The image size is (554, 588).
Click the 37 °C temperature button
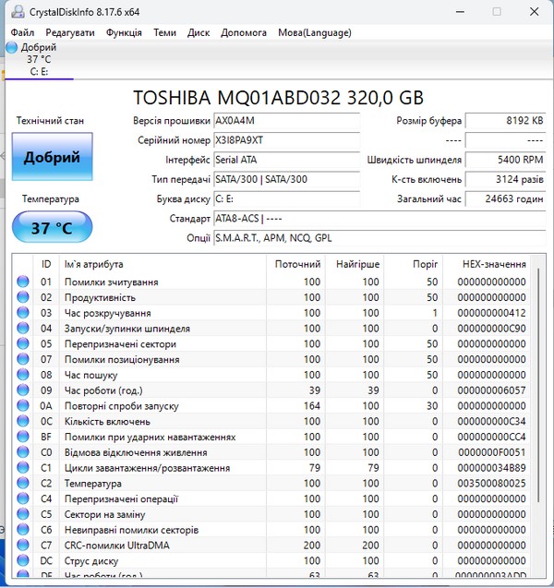pyautogui.click(x=52, y=227)
